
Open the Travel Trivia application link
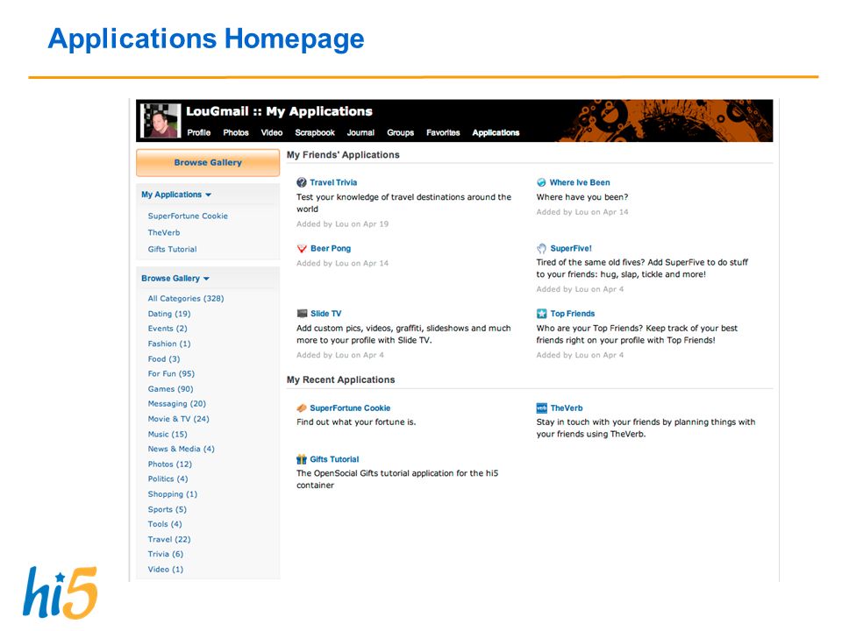pyautogui.click(x=333, y=182)
